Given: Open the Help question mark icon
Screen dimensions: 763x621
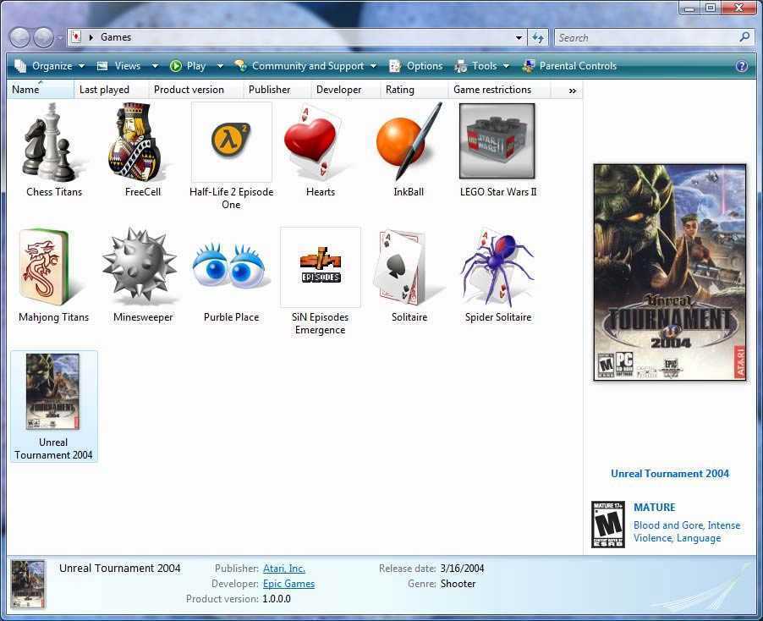Looking at the screenshot, I should (x=742, y=66).
